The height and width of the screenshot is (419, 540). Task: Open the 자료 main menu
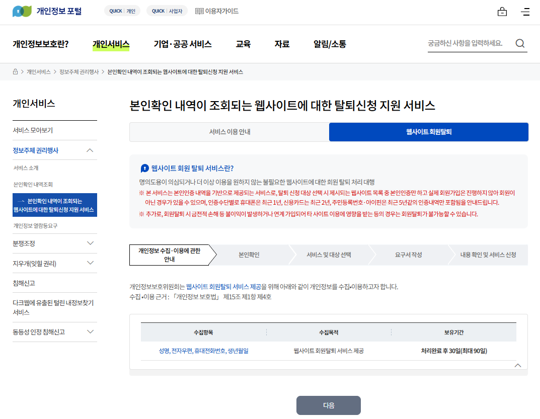tap(282, 44)
